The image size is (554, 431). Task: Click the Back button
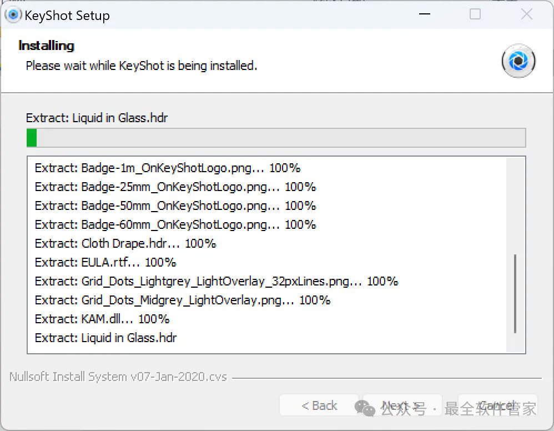point(319,406)
